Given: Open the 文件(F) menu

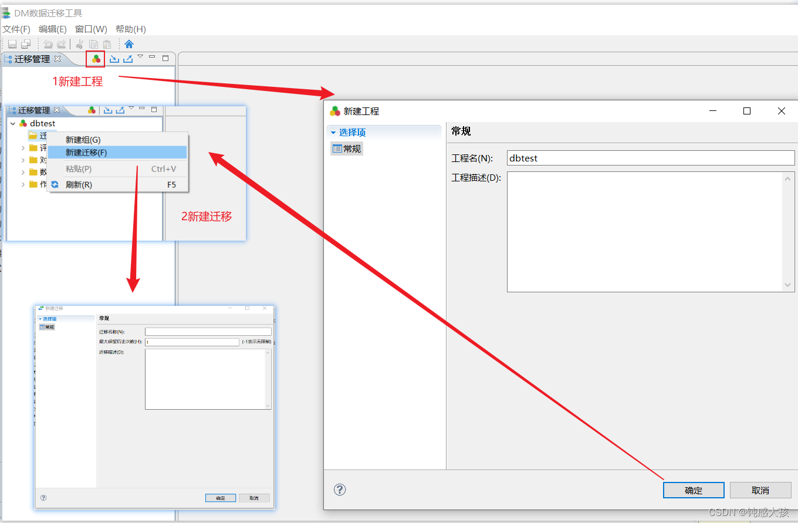Looking at the screenshot, I should (x=16, y=29).
